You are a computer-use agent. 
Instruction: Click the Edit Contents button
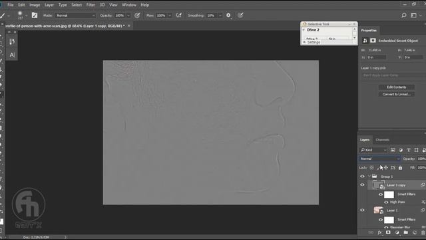(x=397, y=87)
